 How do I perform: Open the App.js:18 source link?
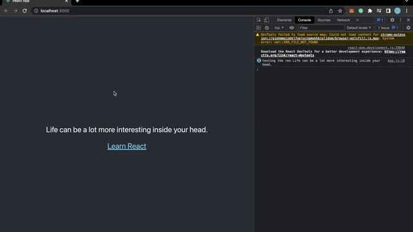click(396, 61)
